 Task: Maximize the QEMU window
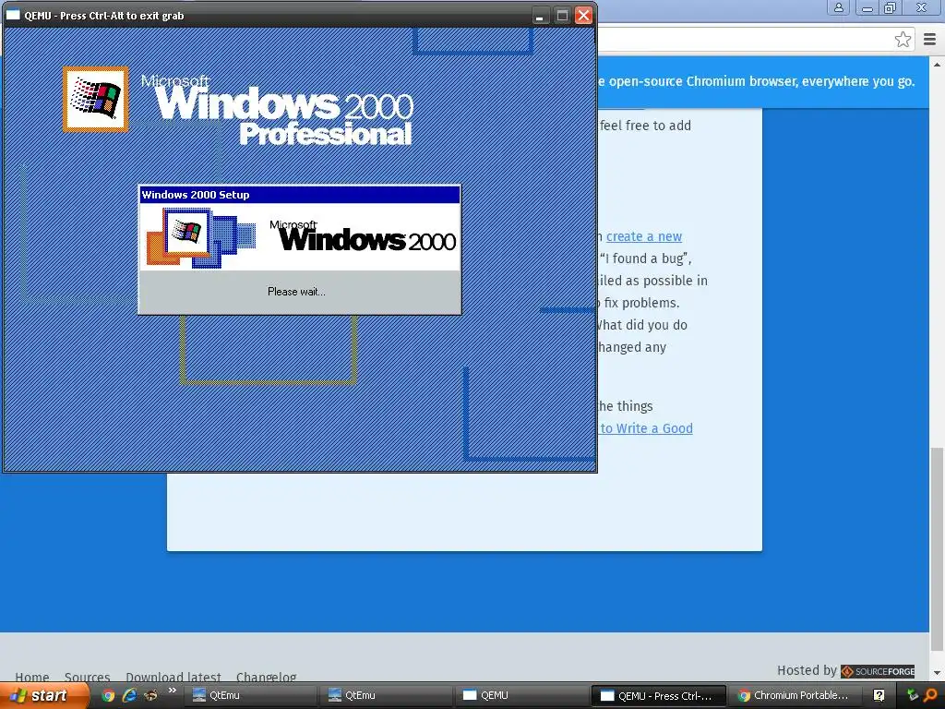click(x=562, y=16)
